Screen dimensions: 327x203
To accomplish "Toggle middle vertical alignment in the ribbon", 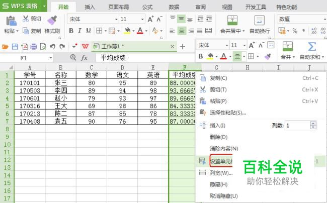I will [181, 19].
